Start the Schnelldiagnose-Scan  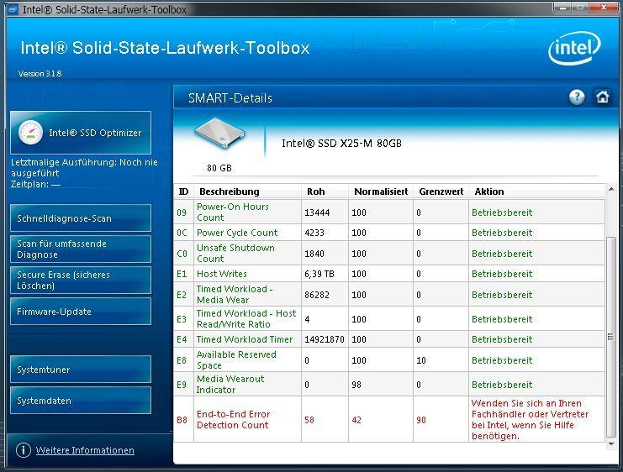click(81, 218)
